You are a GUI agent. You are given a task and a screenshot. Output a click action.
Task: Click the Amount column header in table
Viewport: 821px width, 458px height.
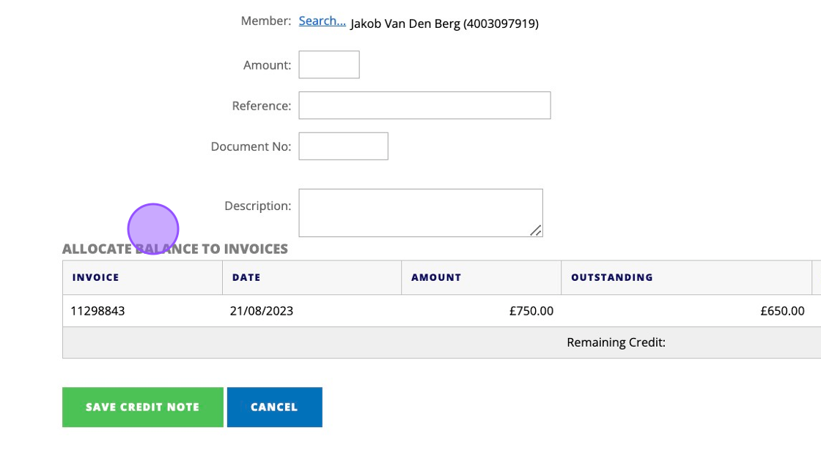[x=436, y=277]
